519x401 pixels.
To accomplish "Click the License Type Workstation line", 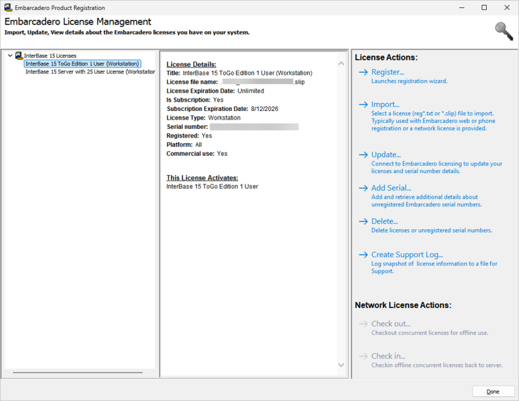I will (204, 118).
